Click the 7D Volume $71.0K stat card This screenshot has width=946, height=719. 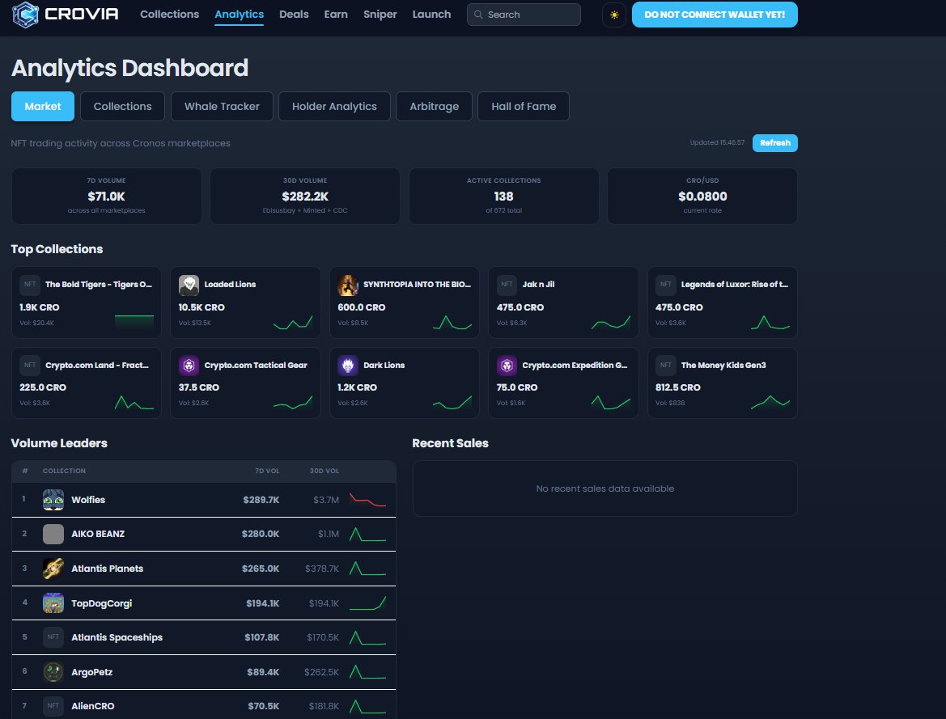click(106, 196)
